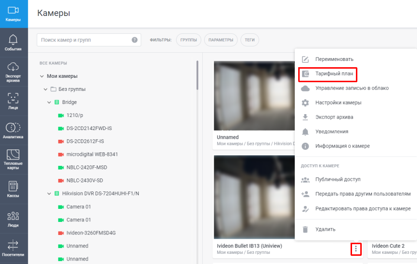Open the Лица face recognition section
The width and height of the screenshot is (417, 264).
coord(13,101)
